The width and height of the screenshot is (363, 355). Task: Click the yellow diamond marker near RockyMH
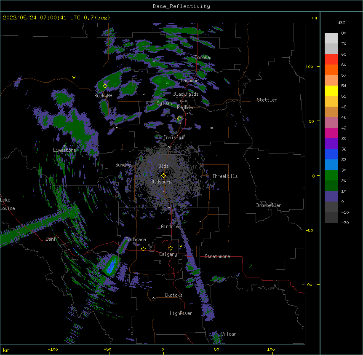click(105, 86)
